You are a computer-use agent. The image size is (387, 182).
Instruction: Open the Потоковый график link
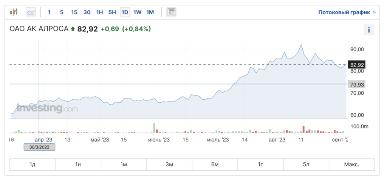(x=347, y=12)
